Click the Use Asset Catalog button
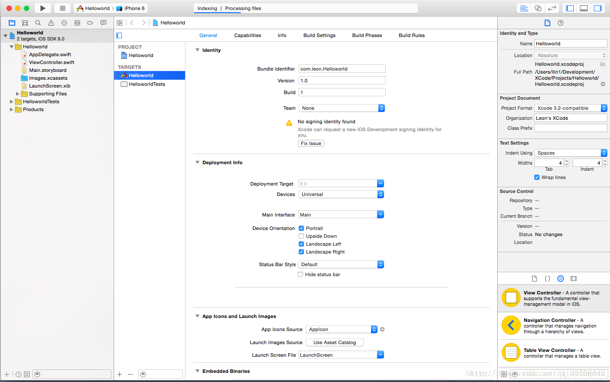The width and height of the screenshot is (610, 382). click(334, 342)
